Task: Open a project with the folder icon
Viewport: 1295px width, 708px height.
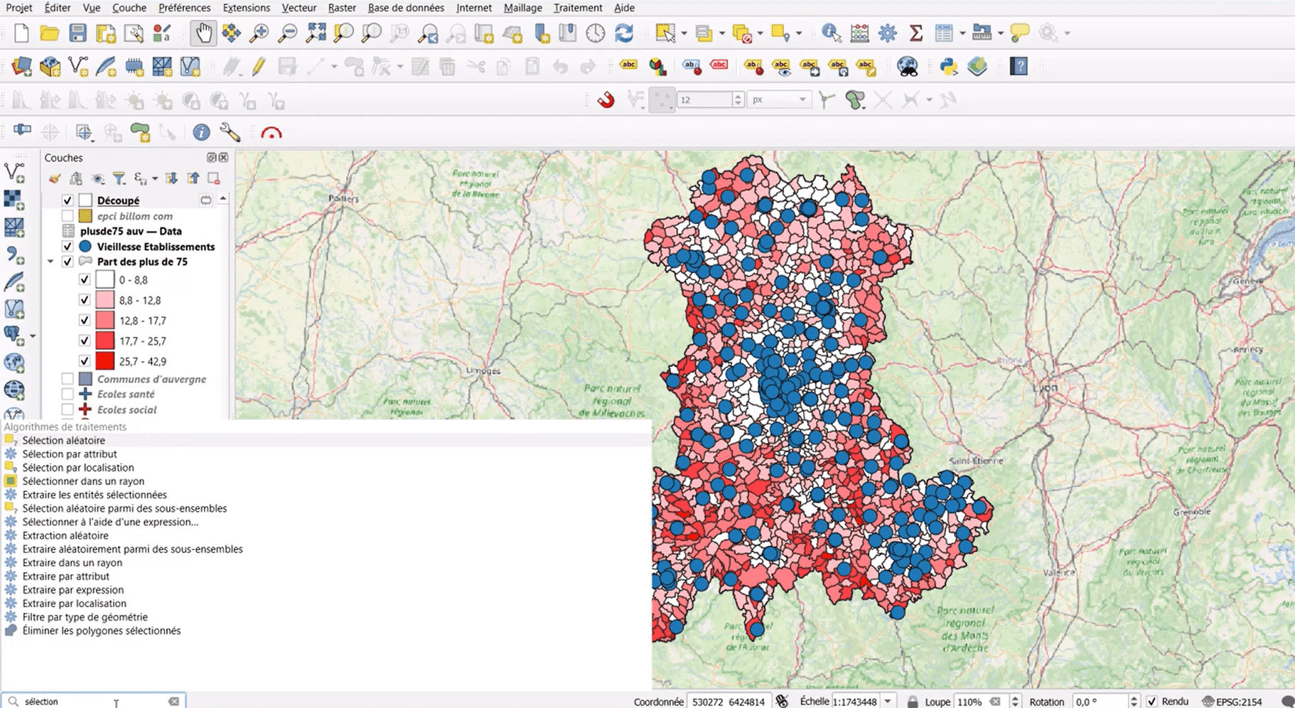Action: (x=50, y=33)
